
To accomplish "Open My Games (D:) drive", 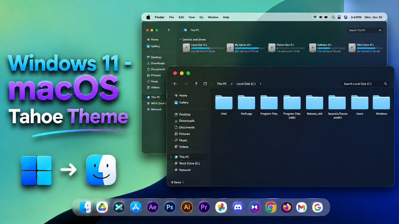I will point(246,48).
